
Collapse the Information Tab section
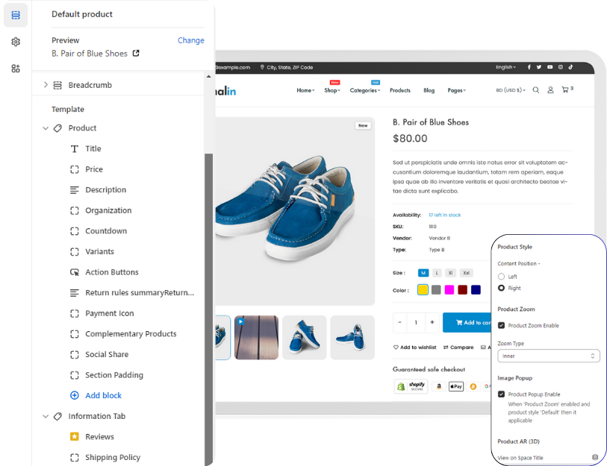(x=46, y=416)
